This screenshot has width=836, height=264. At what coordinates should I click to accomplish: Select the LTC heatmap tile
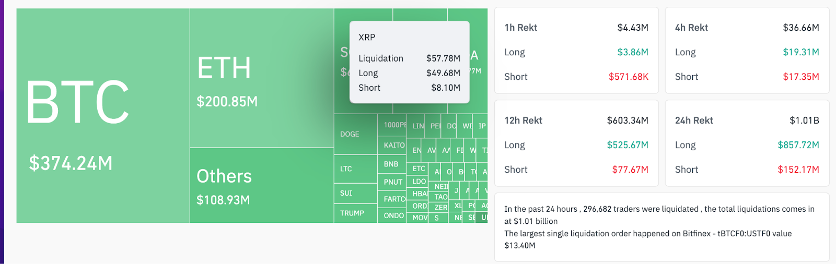[355, 169]
